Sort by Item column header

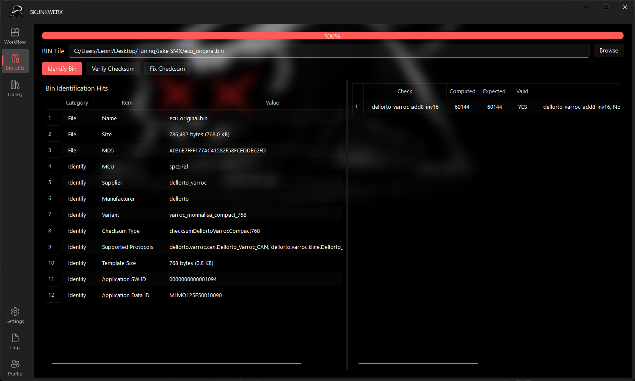click(x=127, y=102)
